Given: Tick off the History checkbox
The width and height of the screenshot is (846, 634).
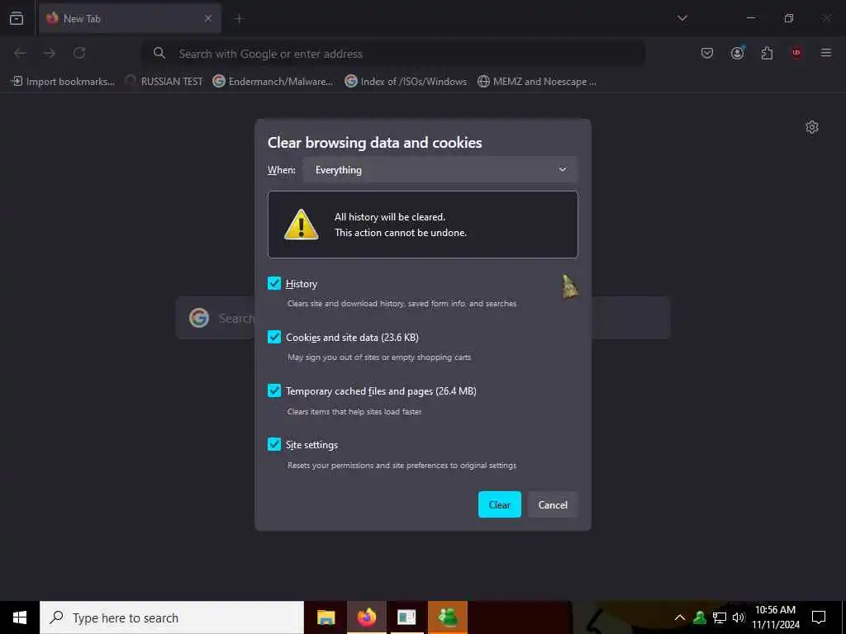Looking at the screenshot, I should coord(274,283).
